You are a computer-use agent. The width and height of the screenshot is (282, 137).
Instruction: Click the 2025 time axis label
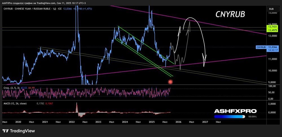[x=152, y=122]
